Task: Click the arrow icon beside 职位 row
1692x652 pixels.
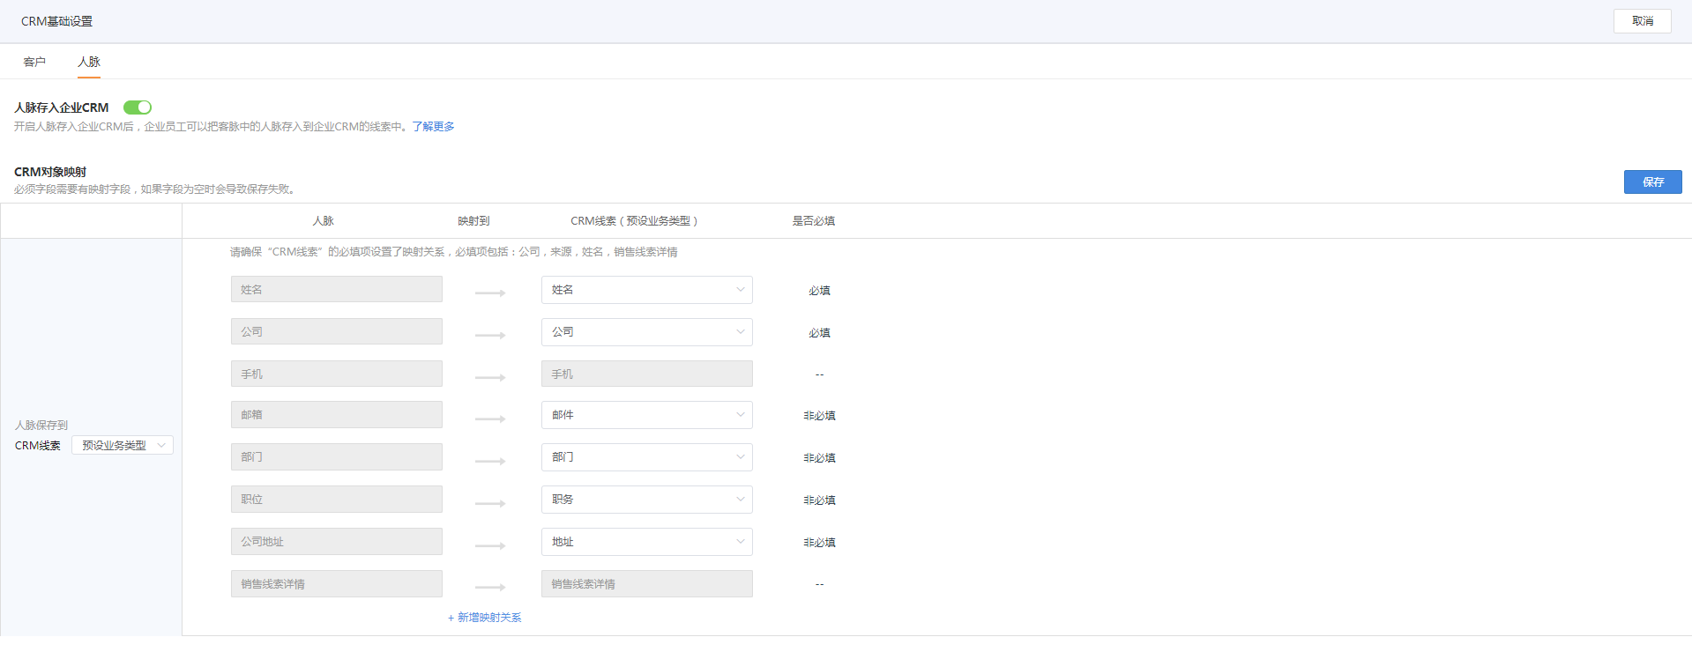Action: pos(490,503)
